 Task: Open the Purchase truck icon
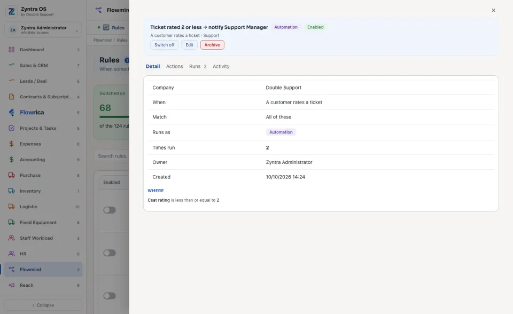click(11, 175)
